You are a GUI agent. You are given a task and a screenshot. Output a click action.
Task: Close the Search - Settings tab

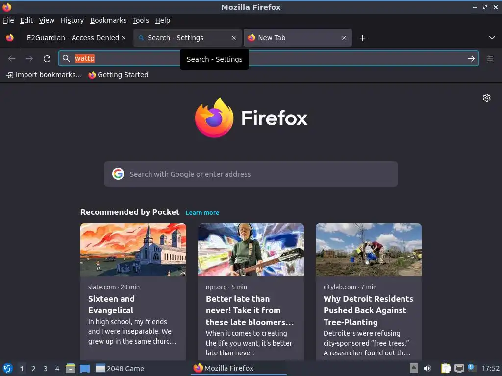coord(234,38)
